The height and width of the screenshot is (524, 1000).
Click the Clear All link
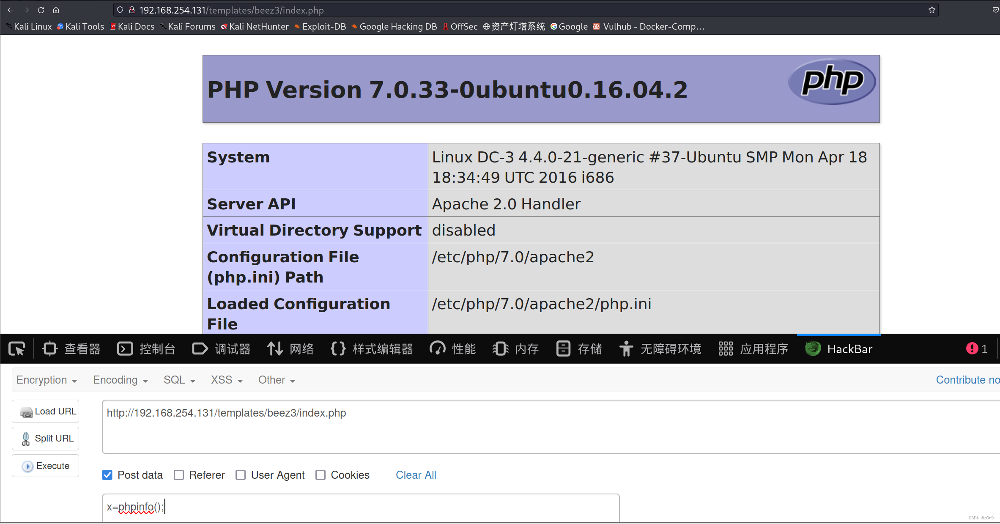point(416,475)
